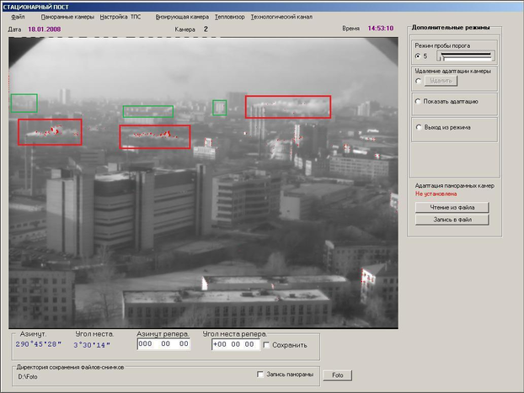Open the Файл menu
This screenshot has width=524, height=393.
(x=18, y=17)
